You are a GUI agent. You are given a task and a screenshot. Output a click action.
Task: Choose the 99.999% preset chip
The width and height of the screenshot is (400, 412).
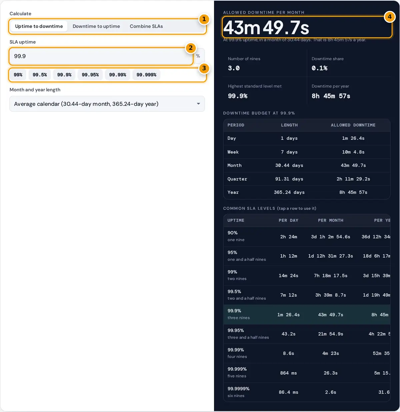[x=146, y=75]
